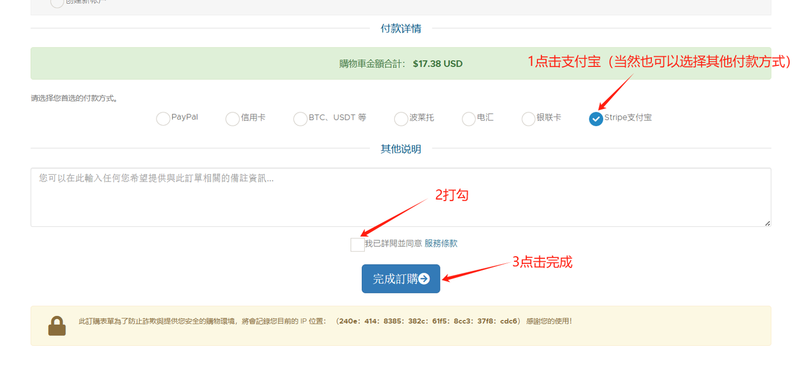The image size is (809, 373).
Task: Open the 服務條款 terms link
Action: click(441, 243)
